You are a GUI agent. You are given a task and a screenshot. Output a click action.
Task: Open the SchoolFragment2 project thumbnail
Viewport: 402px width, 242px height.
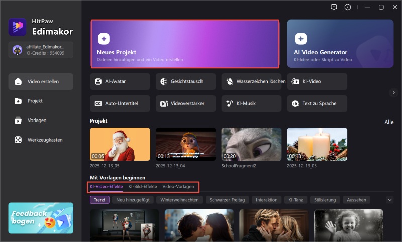pyautogui.click(x=252, y=144)
